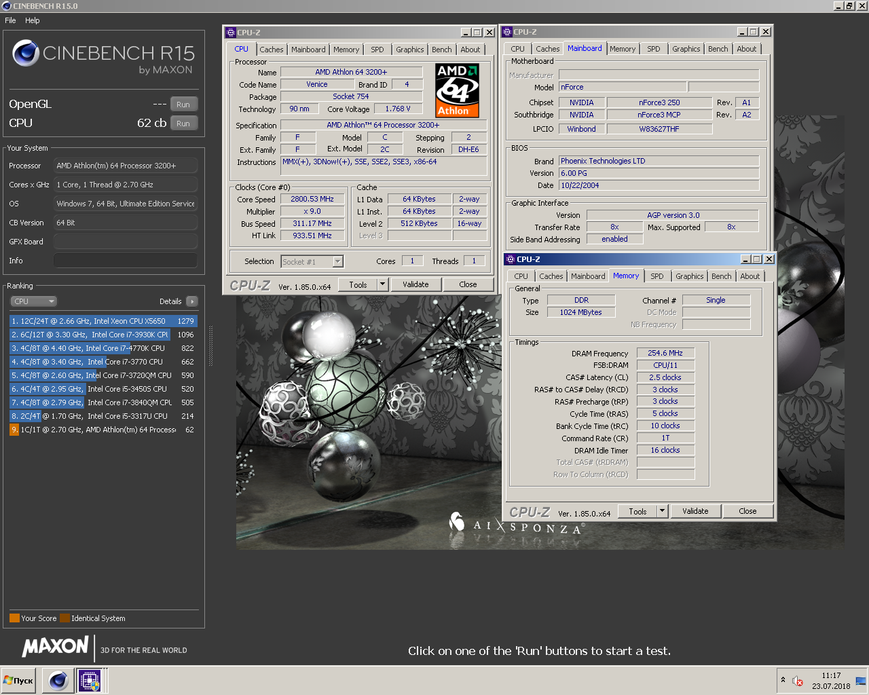
Task: Click Close in the CPU-Z Memory window
Action: [747, 511]
